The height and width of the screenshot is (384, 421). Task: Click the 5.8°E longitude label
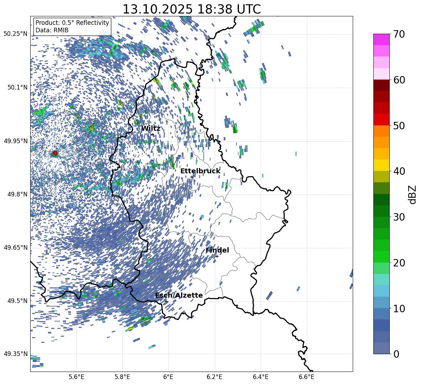122,377
